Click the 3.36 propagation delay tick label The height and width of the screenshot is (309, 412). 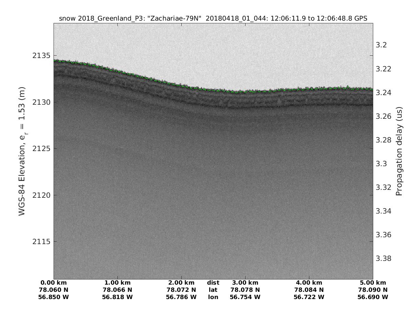(384, 235)
